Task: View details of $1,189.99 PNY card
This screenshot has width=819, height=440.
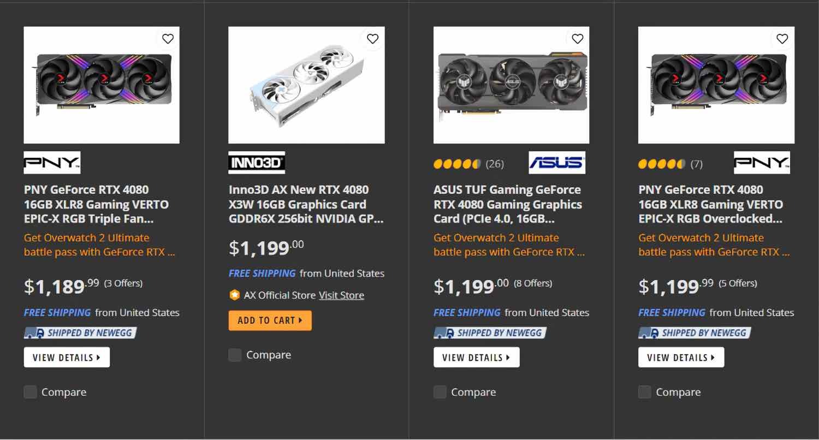Action: tap(67, 358)
